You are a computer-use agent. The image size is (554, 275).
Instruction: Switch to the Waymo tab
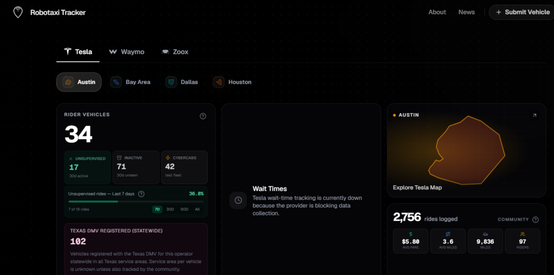click(127, 52)
